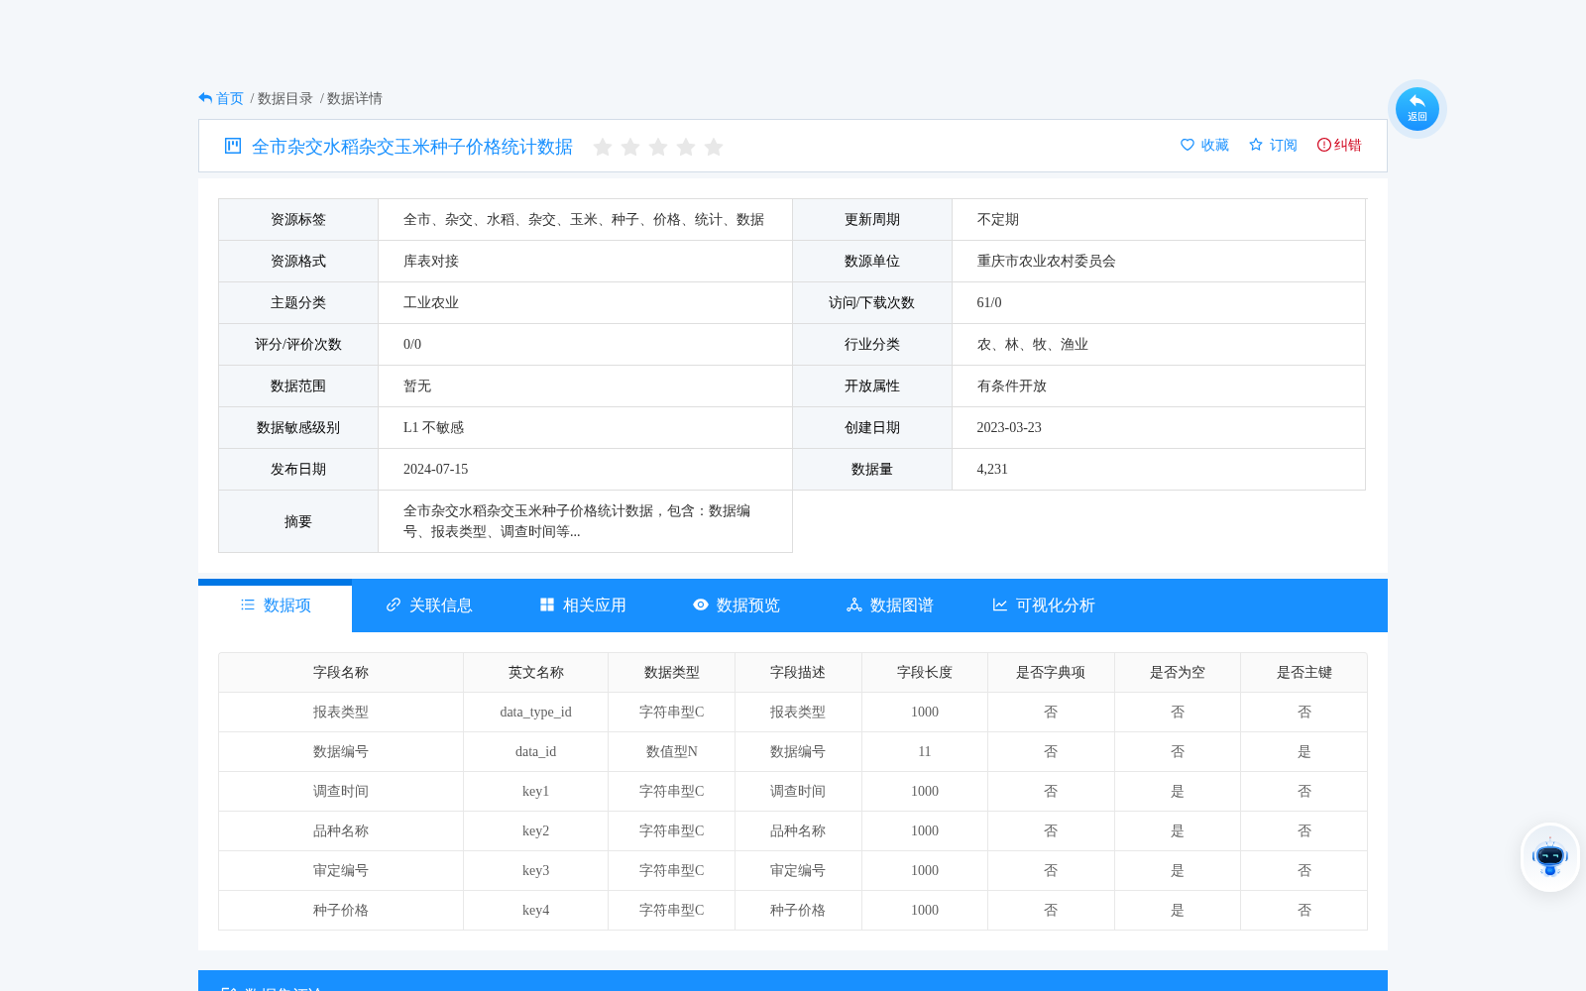The height and width of the screenshot is (991, 1586).
Task: Click the 字段名称 column header
Action: pos(341,672)
